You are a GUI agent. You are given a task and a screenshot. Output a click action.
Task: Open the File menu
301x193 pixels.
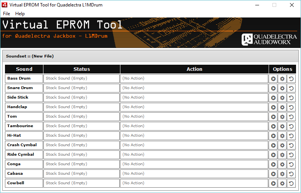[6, 14]
